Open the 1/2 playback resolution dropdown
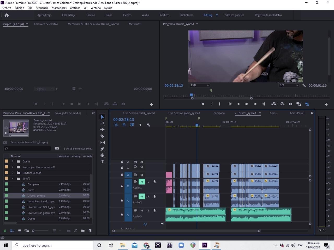The width and height of the screenshot is (334, 250). coord(289,85)
